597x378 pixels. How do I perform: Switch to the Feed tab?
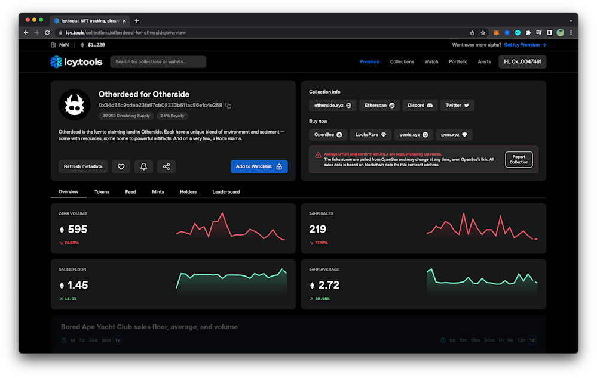pyautogui.click(x=130, y=192)
